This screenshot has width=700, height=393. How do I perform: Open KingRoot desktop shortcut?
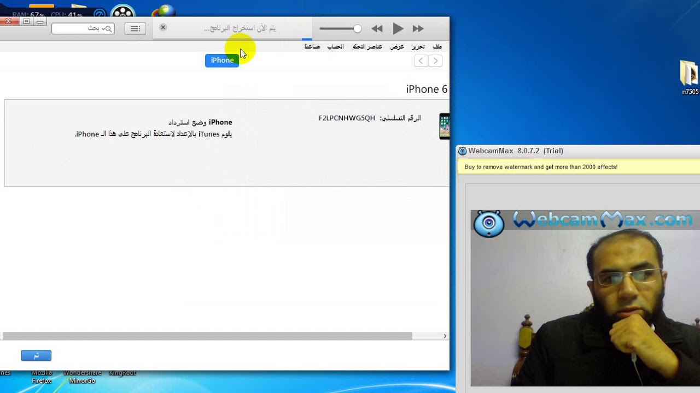click(x=122, y=373)
